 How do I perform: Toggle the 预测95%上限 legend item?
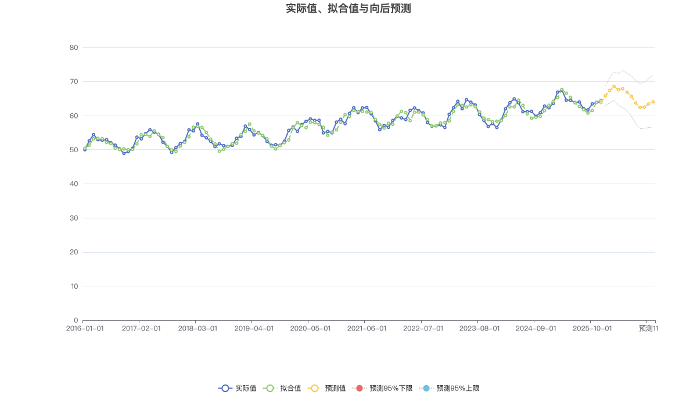(x=449, y=388)
